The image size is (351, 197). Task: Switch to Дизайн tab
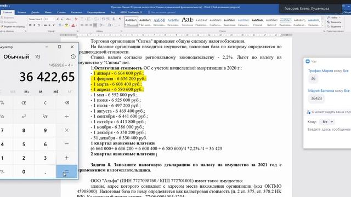[x=35, y=12]
